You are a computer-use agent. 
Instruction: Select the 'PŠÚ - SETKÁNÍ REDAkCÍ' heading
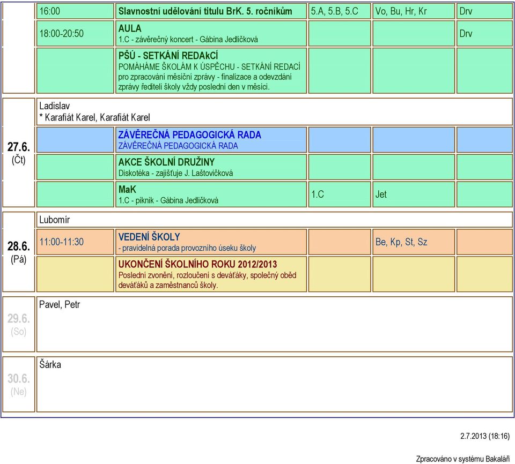click(168, 56)
